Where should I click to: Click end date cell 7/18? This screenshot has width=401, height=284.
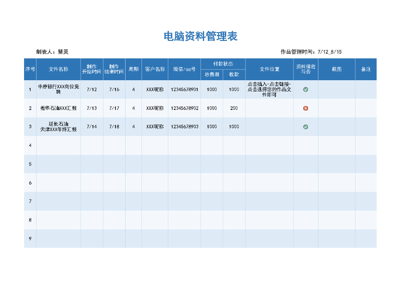pyautogui.click(x=114, y=127)
